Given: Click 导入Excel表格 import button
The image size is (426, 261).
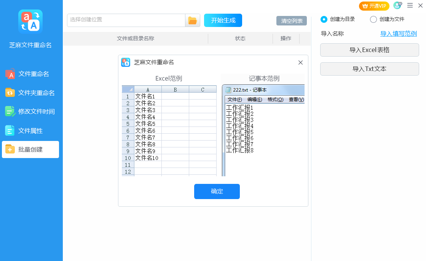Looking at the screenshot, I should 369,50.
